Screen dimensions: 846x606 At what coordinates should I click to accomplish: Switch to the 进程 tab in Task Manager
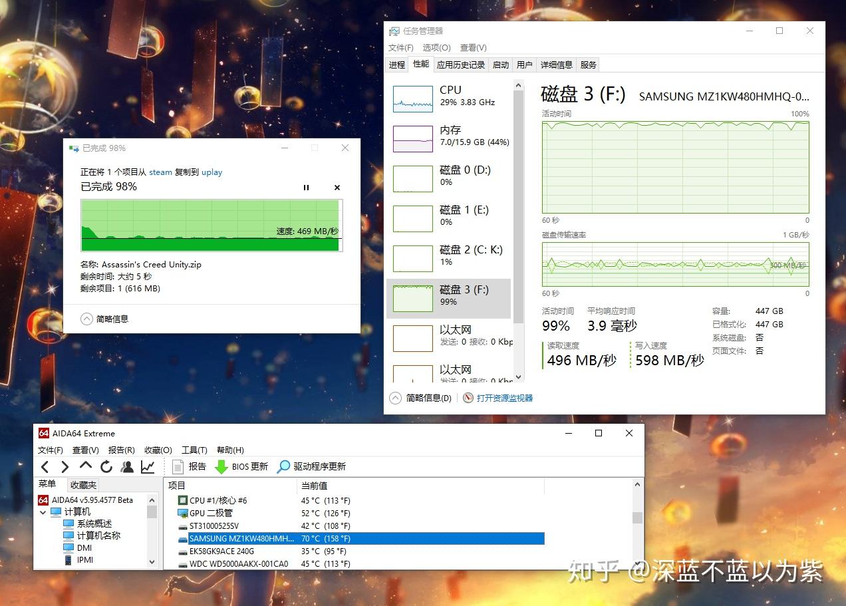click(x=396, y=64)
